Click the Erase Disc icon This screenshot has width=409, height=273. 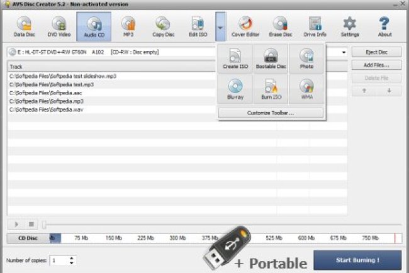coord(280,27)
